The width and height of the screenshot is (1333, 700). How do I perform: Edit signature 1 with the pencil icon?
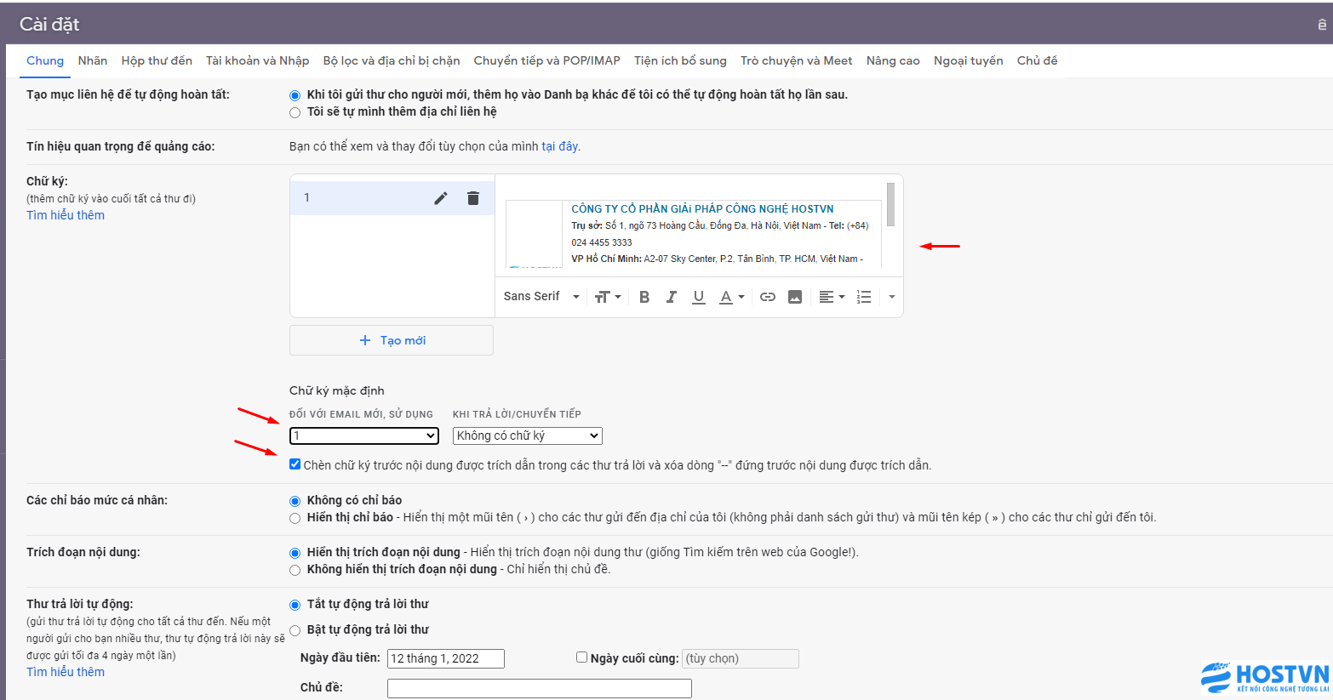441,198
